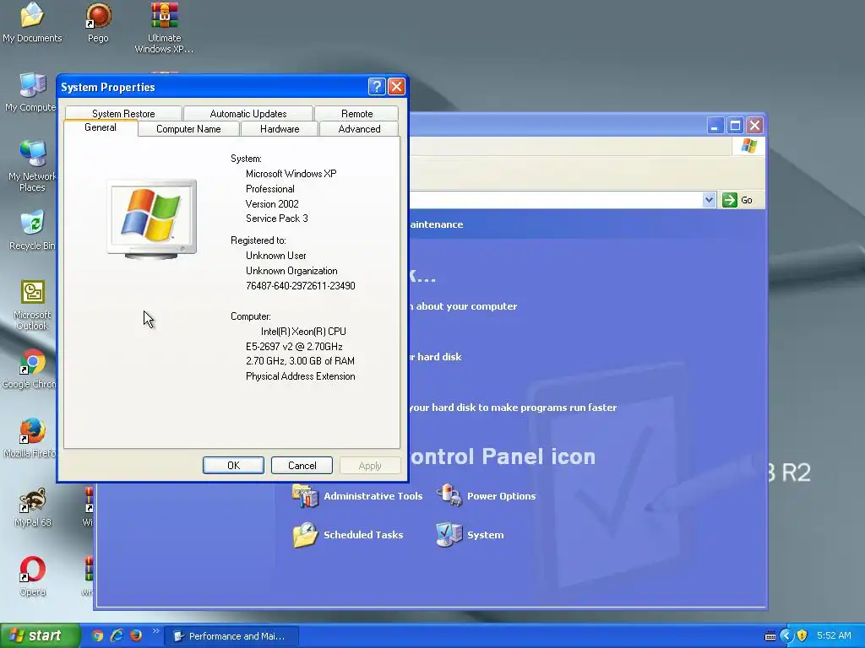Click the product ID 76487-640-2972611-23490

301,286
